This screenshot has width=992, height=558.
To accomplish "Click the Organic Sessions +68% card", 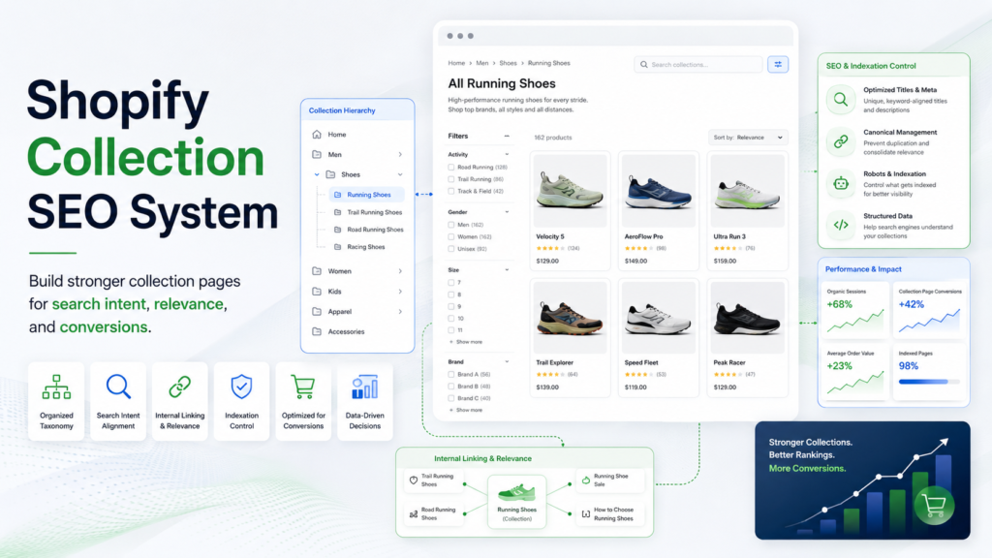I will pyautogui.click(x=855, y=310).
